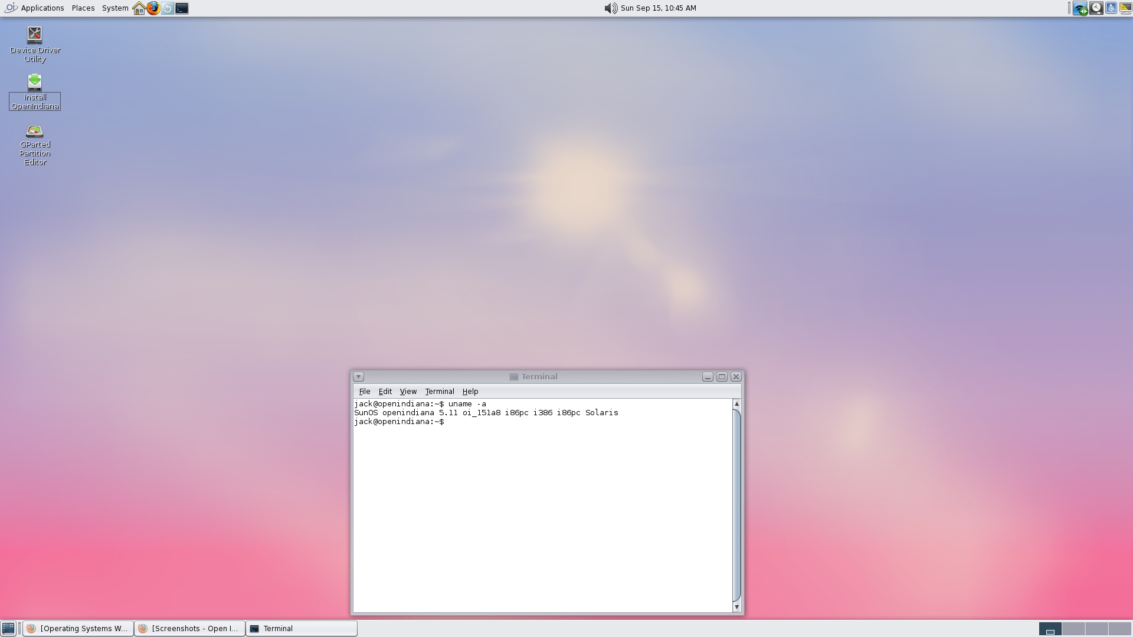Switch to the second workspace

coord(1073,629)
